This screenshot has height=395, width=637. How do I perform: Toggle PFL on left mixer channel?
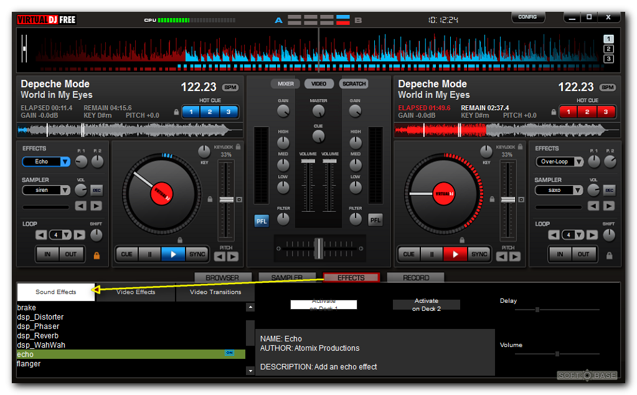262,221
